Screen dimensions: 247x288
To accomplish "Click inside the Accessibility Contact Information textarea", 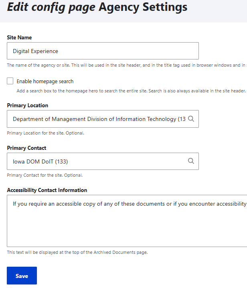I will click(x=127, y=221).
